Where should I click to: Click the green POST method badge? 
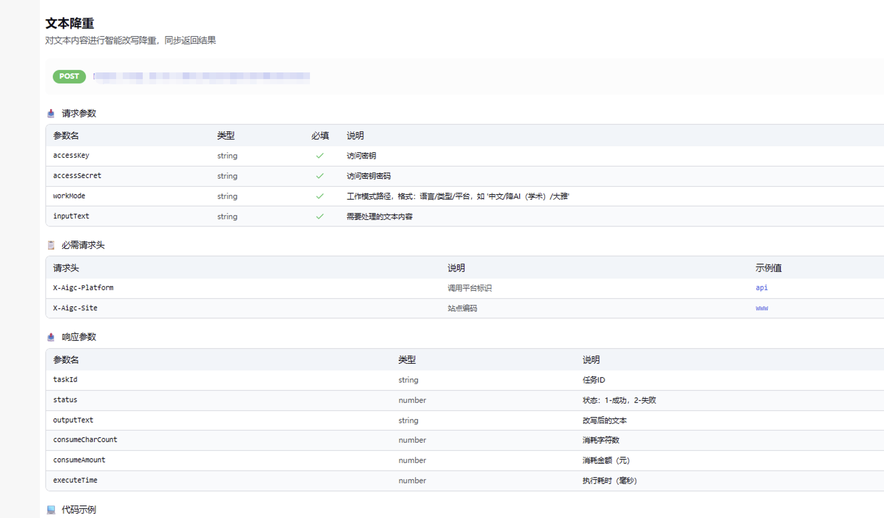click(69, 76)
